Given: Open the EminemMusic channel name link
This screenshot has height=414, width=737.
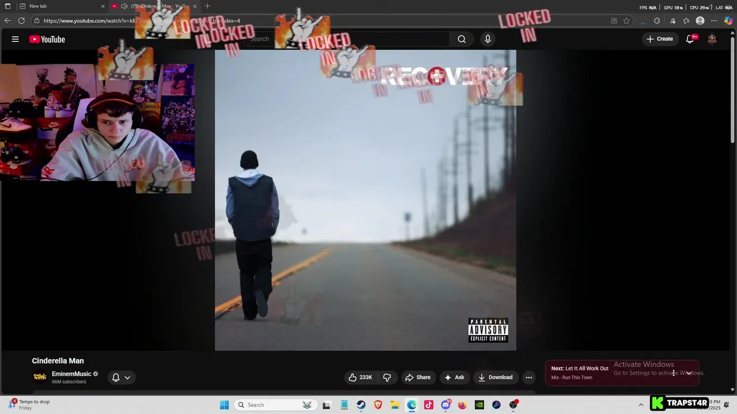Looking at the screenshot, I should tap(71, 374).
